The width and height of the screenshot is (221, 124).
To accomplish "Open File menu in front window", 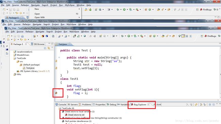I will [7, 32].
